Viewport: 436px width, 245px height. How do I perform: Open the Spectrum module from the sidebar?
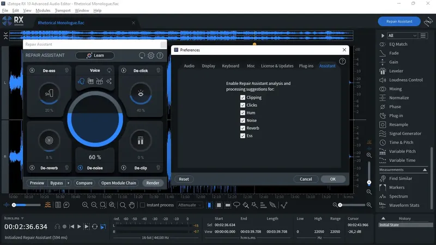(398, 196)
